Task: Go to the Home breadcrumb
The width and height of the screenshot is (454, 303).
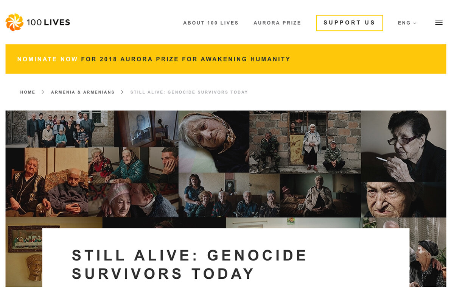Action: coord(28,92)
